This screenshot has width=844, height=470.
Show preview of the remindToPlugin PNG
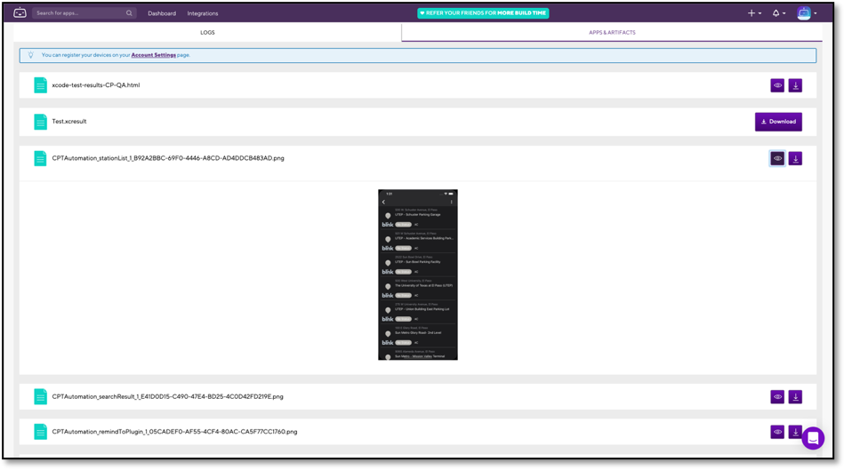(x=777, y=432)
